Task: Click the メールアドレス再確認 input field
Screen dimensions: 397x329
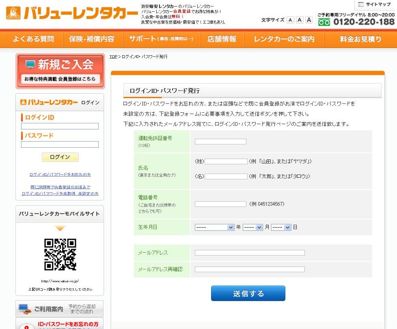Action: [250, 269]
